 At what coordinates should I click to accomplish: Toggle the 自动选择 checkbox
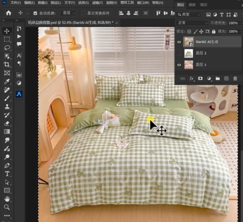(35, 13)
